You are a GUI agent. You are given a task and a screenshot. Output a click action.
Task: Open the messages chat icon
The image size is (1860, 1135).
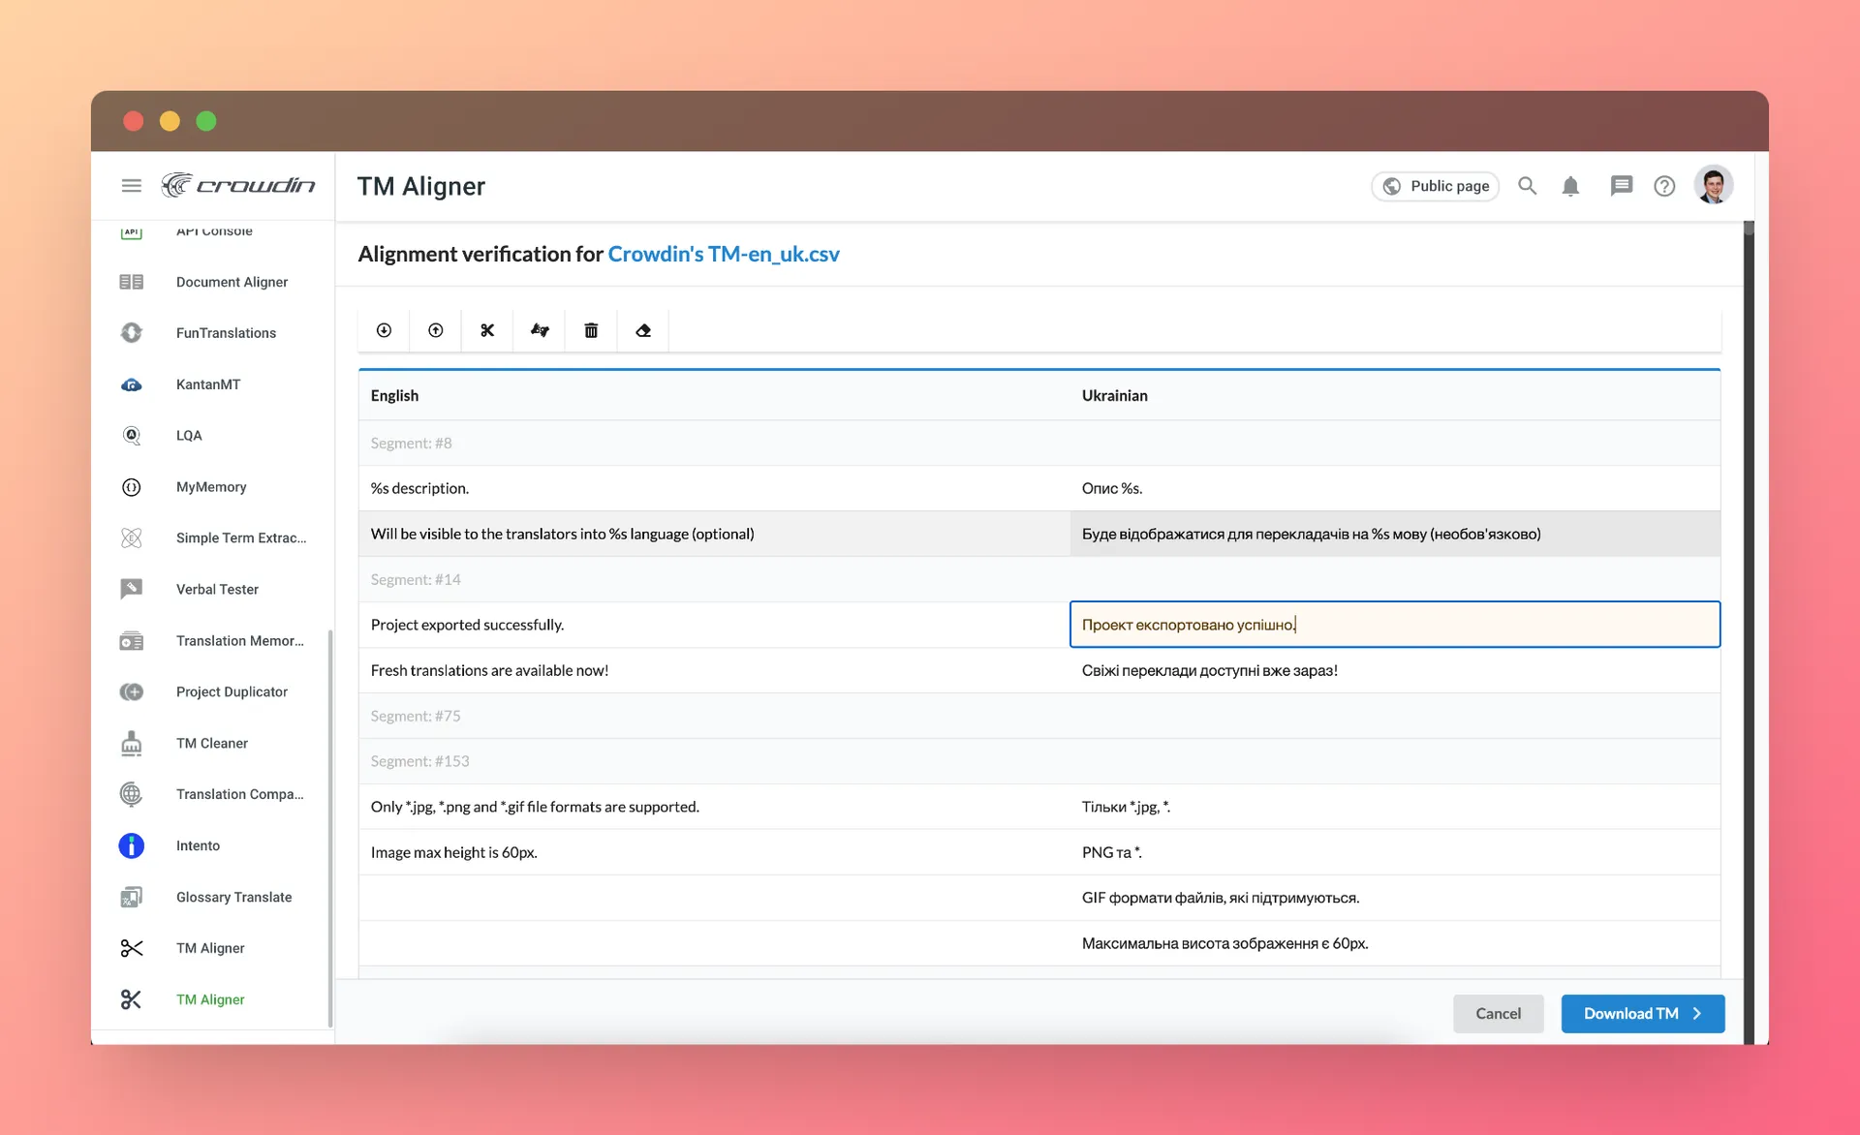(x=1621, y=185)
